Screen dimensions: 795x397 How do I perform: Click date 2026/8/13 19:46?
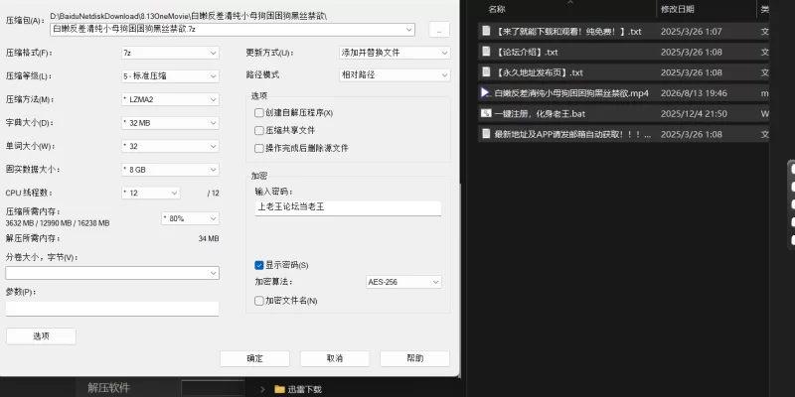click(694, 93)
